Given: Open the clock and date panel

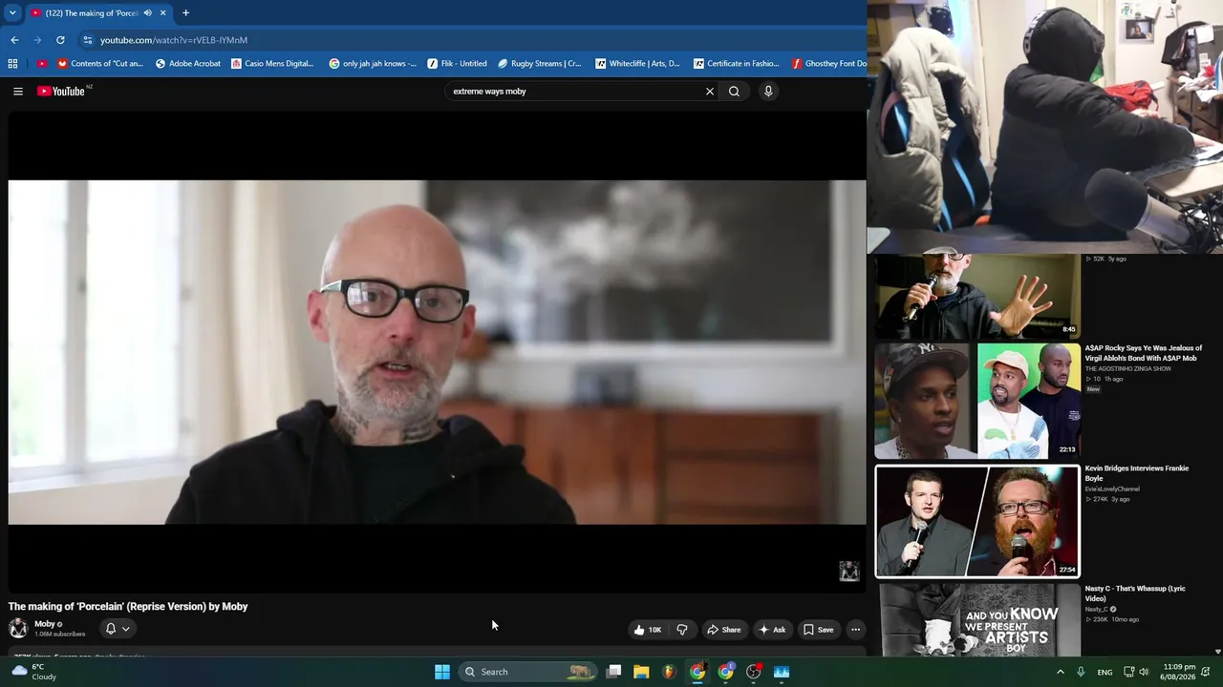Looking at the screenshot, I should pyautogui.click(x=1179, y=672).
